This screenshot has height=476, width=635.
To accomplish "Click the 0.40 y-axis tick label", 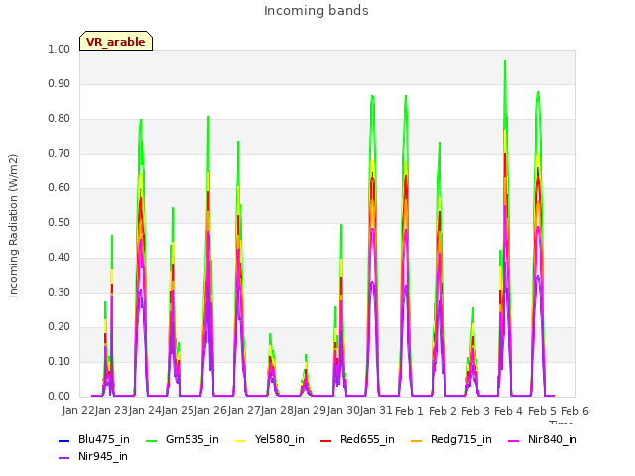I will coord(60,258).
